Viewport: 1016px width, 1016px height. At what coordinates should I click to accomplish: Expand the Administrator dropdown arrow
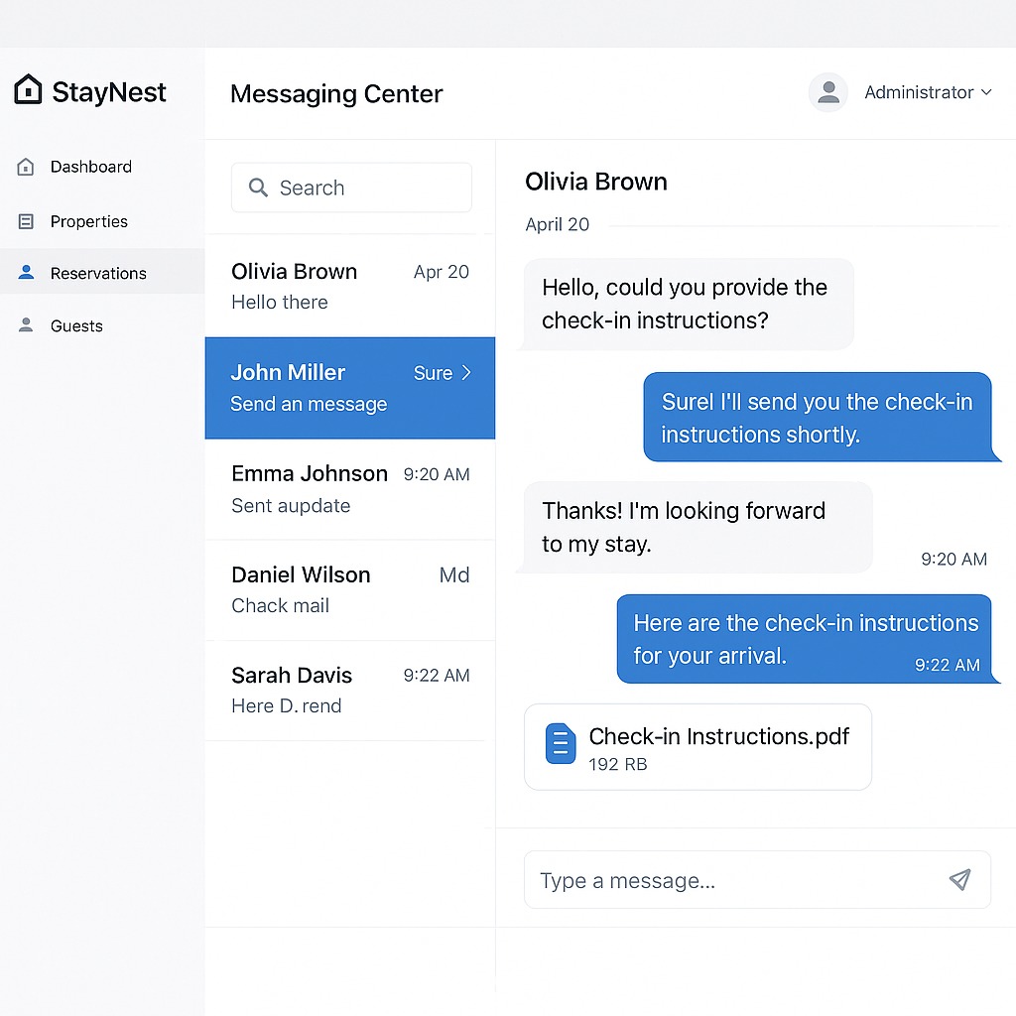(x=986, y=92)
